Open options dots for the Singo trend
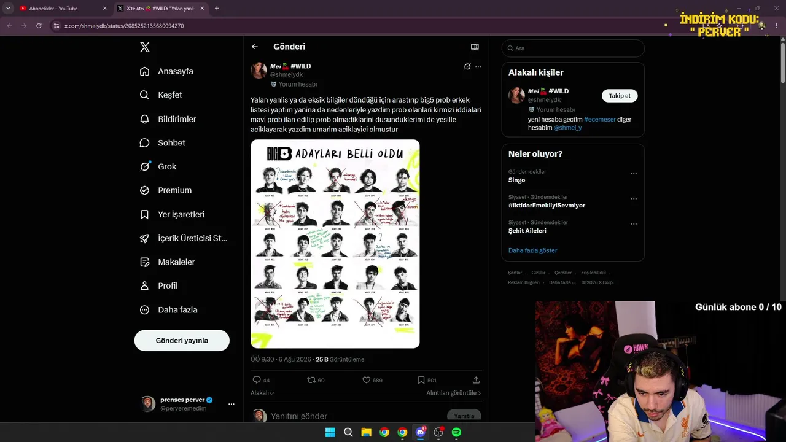786x442 pixels. click(634, 174)
